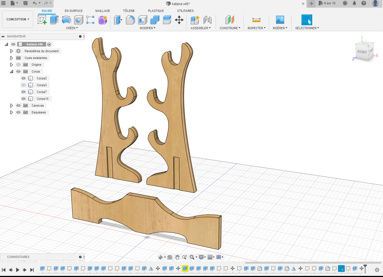Toggle visibility of Origine folder
This screenshot has height=277, width=383.
pos(18,65)
